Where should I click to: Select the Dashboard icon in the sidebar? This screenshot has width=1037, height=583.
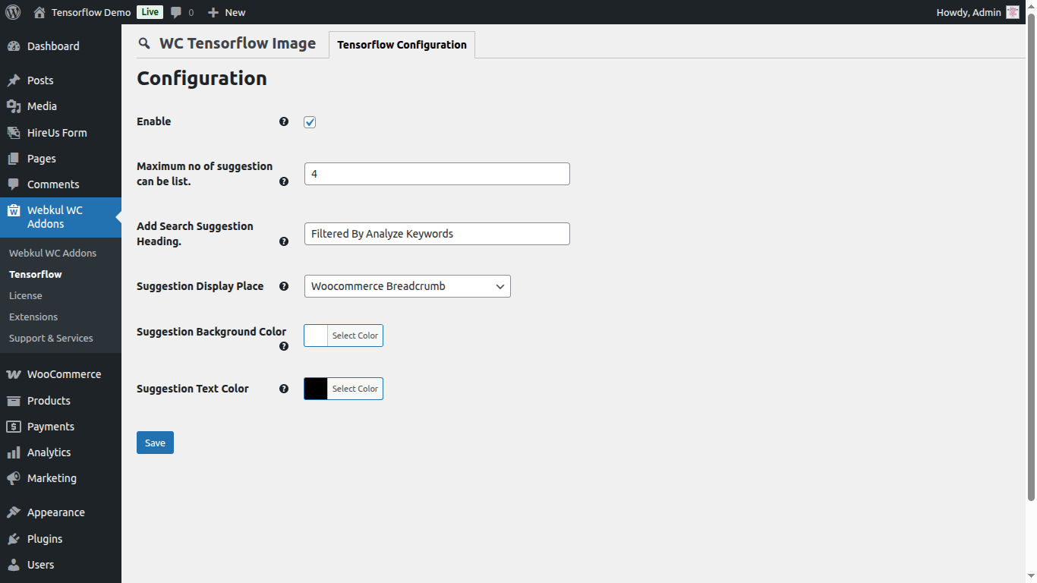coord(14,46)
